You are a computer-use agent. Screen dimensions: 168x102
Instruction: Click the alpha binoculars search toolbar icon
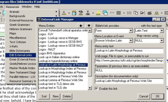(64, 13)
